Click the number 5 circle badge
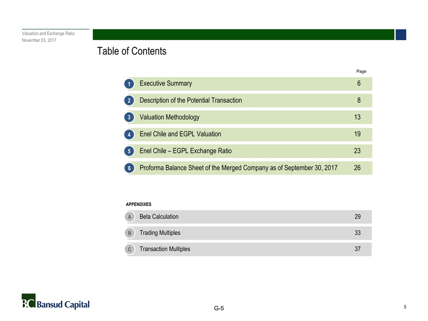The image size is (428, 321). (x=129, y=151)
